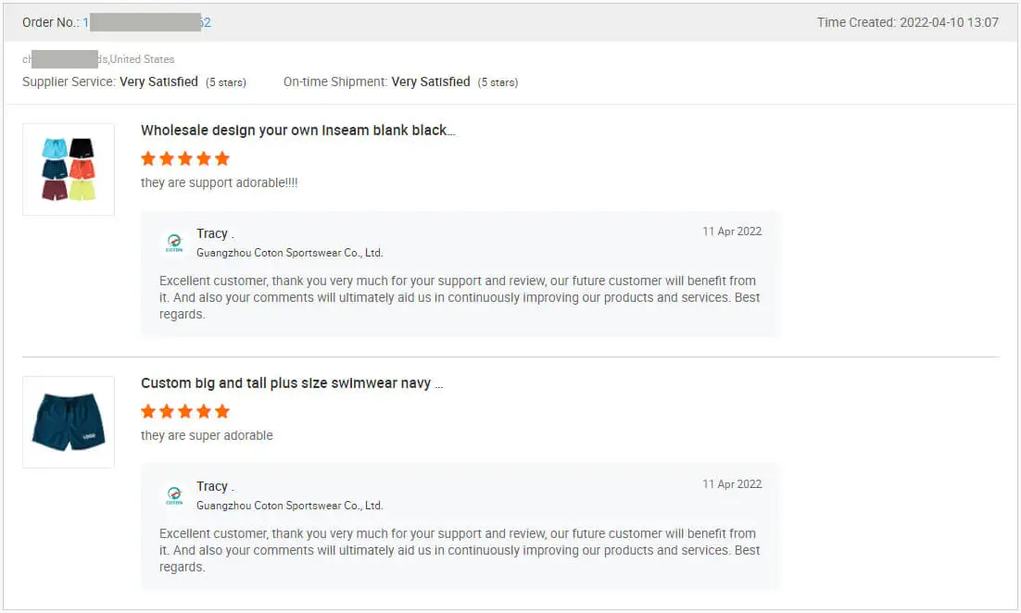
Task: Open "Custom big and tall plus size swimwear" title
Action: coord(291,383)
